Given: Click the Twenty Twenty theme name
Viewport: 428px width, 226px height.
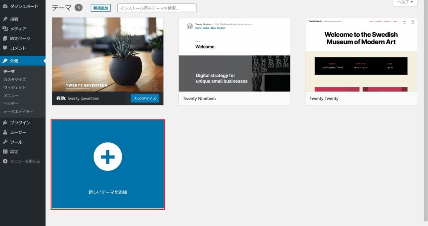Looking at the screenshot, I should tap(324, 99).
